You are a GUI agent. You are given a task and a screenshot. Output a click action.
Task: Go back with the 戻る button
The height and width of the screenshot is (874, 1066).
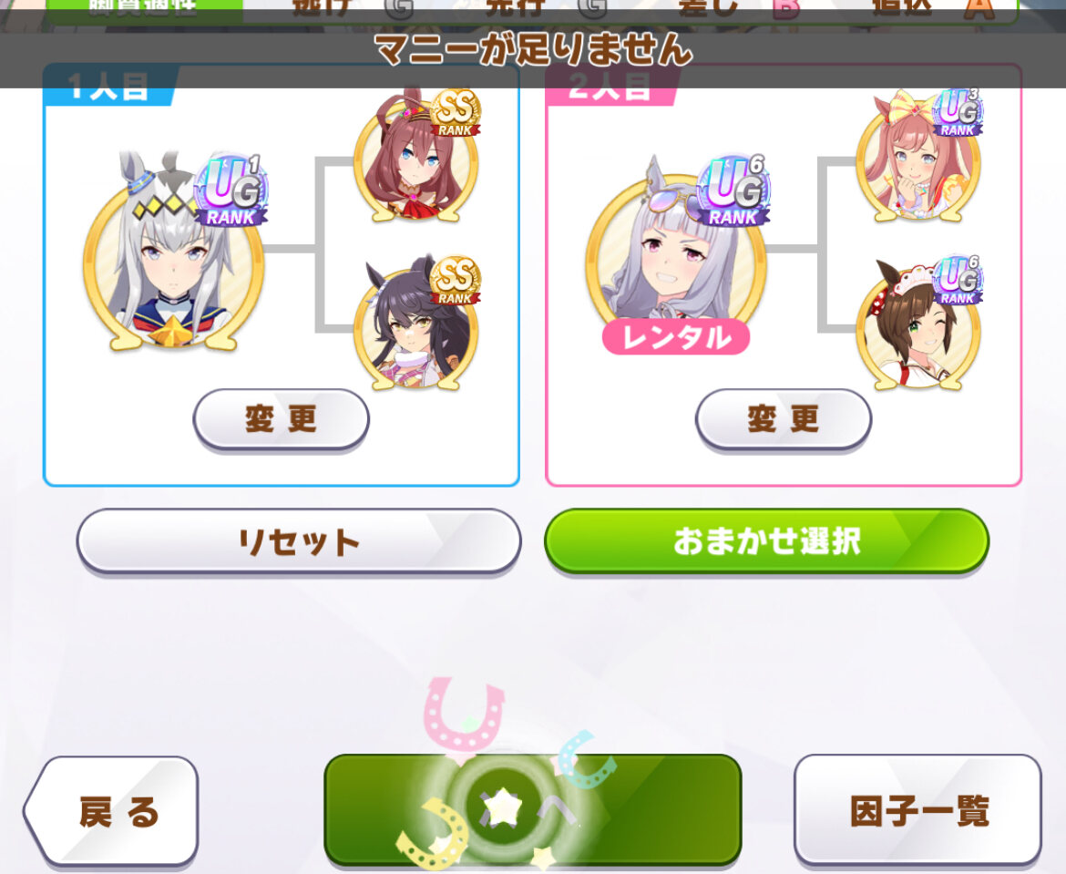(x=112, y=811)
